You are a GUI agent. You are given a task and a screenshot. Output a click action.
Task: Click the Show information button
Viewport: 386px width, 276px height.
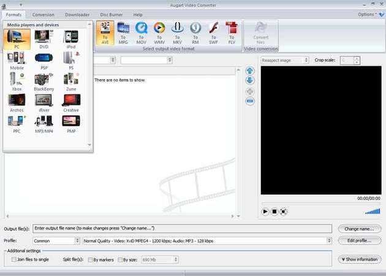point(360,259)
